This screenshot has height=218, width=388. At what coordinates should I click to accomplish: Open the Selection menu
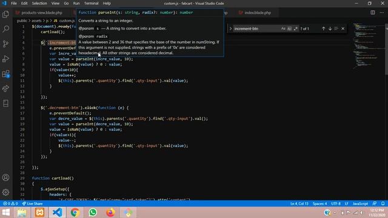[39, 3]
